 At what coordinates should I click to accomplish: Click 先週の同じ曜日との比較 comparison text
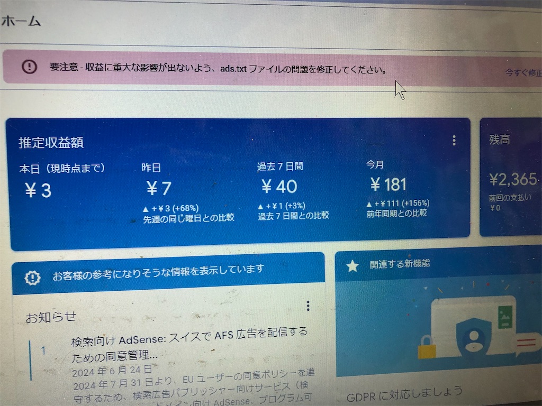tap(189, 218)
